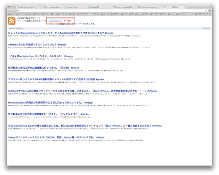Open the ファイナンス bookmark folder
Image resolution: width=219 pixels, height=175 pixels.
click(x=62, y=14)
